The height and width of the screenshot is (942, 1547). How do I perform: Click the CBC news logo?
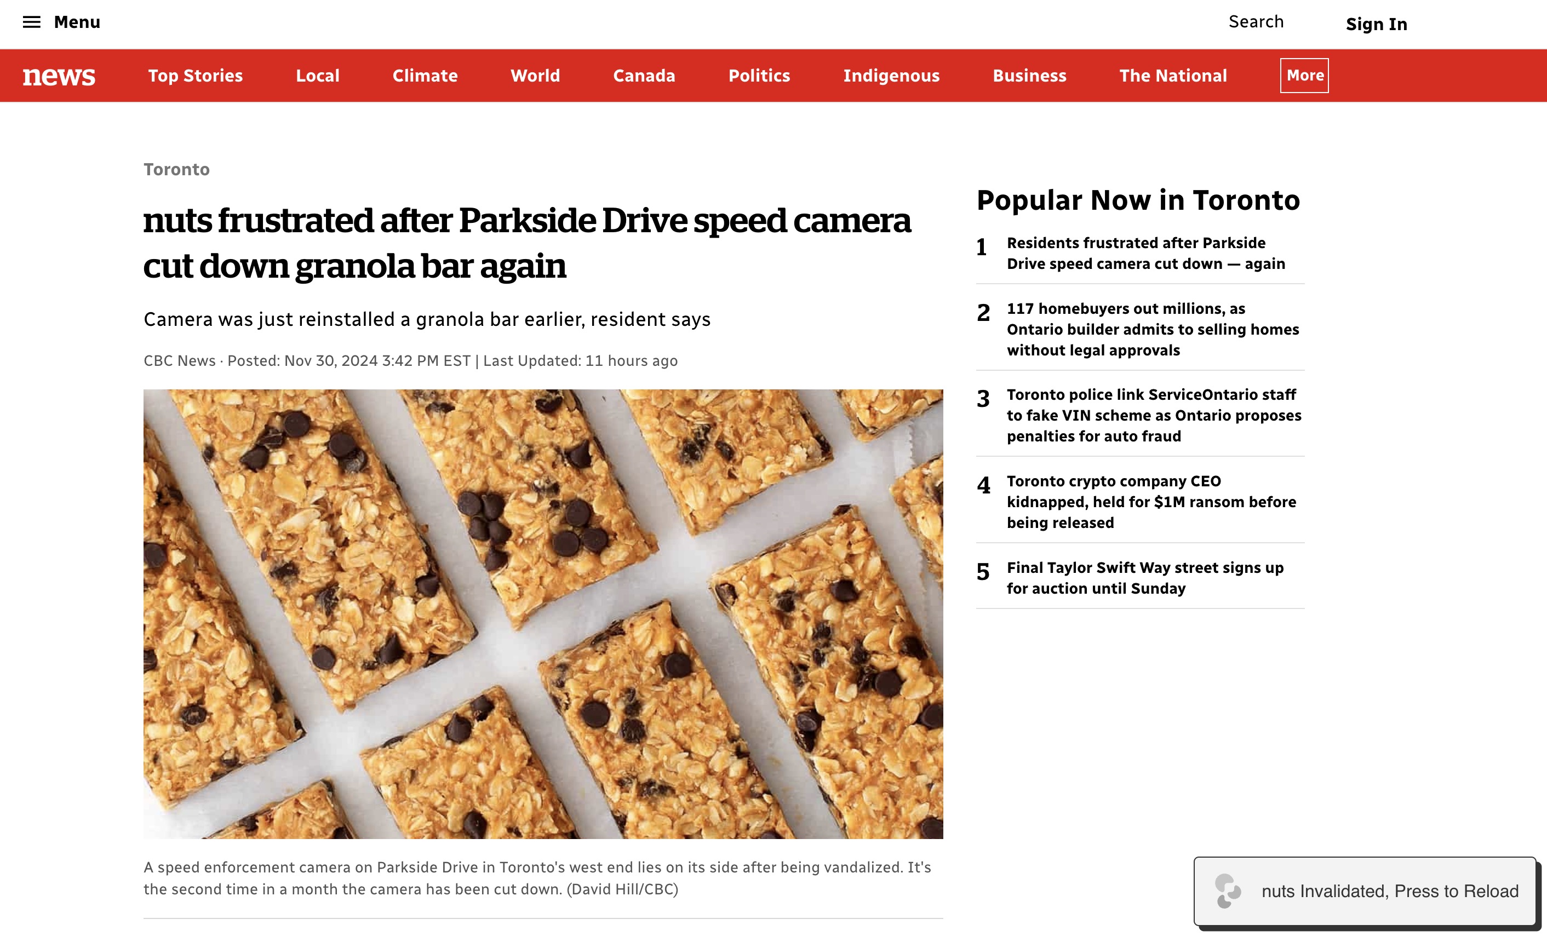pyautogui.click(x=59, y=76)
